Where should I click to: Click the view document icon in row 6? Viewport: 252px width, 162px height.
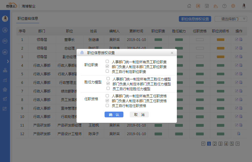(241, 82)
